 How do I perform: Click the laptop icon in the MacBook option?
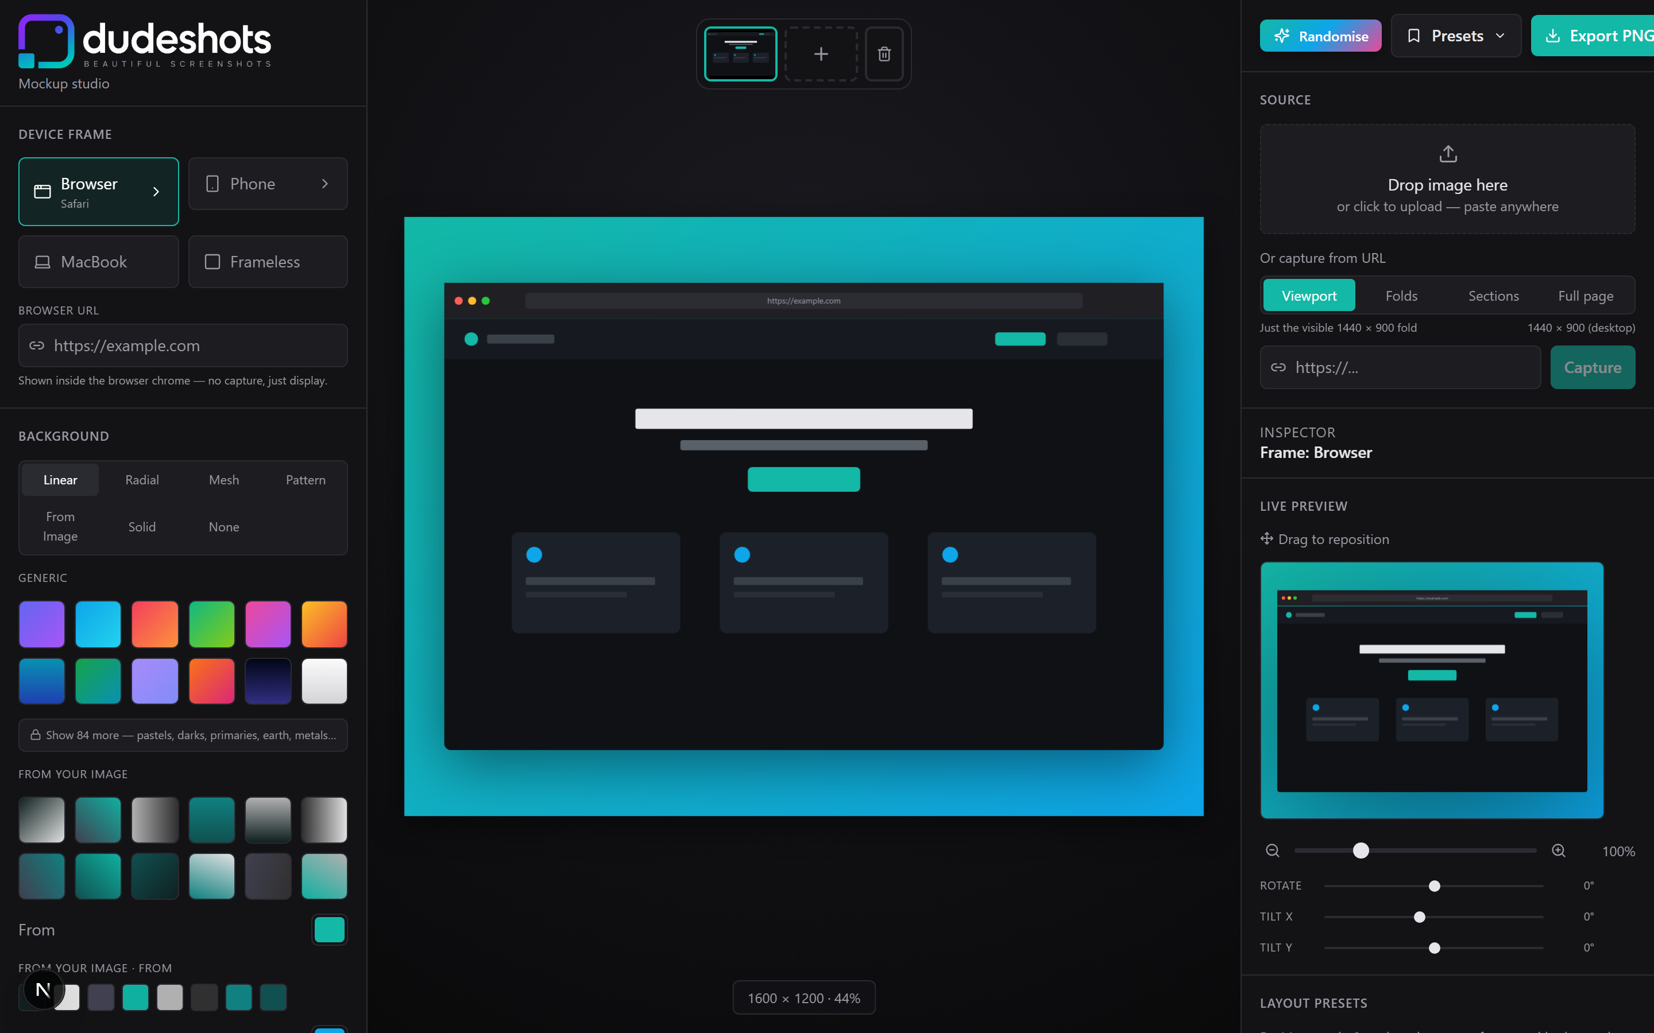[42, 262]
